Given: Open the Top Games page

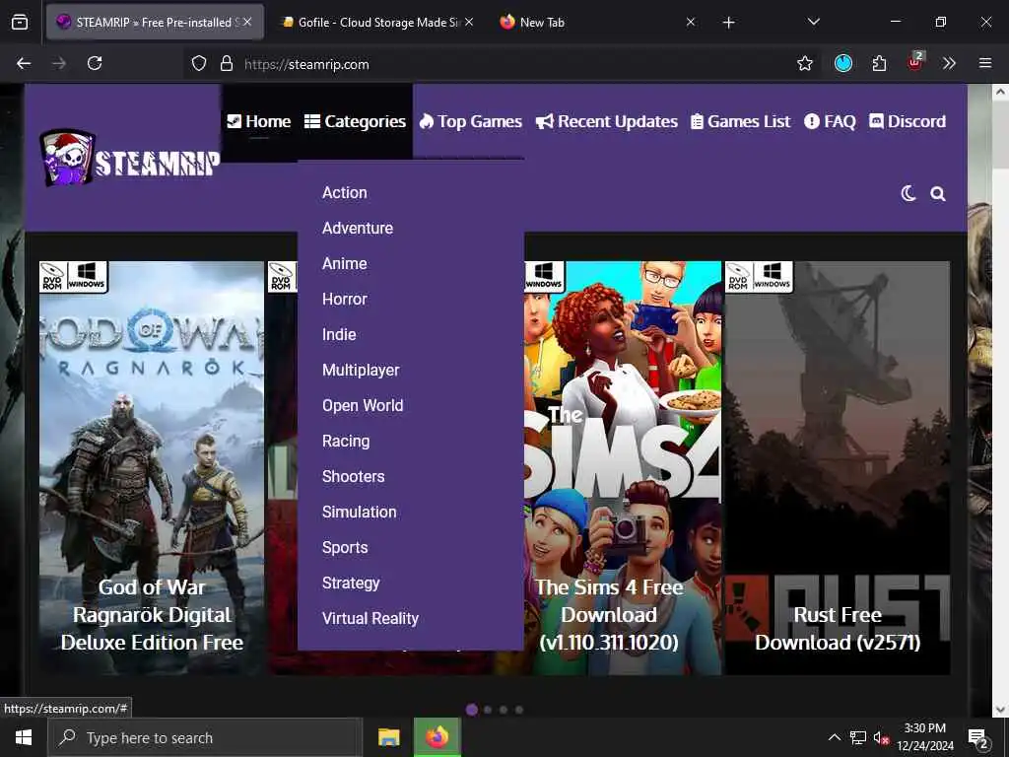Looking at the screenshot, I should point(470,121).
